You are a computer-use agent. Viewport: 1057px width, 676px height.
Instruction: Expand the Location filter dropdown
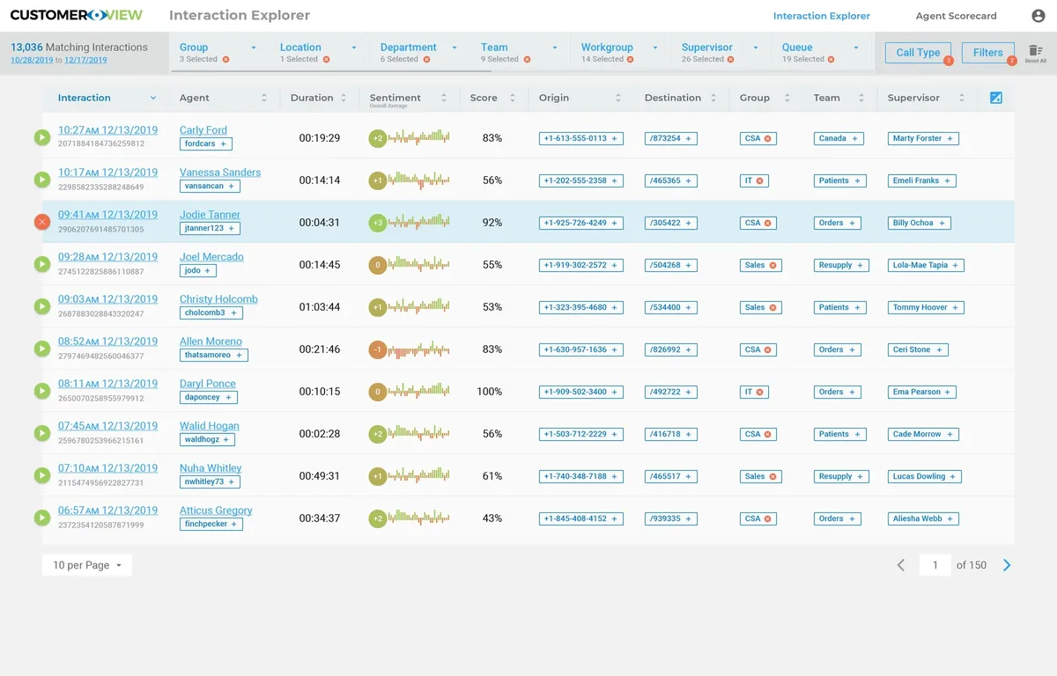tap(354, 48)
